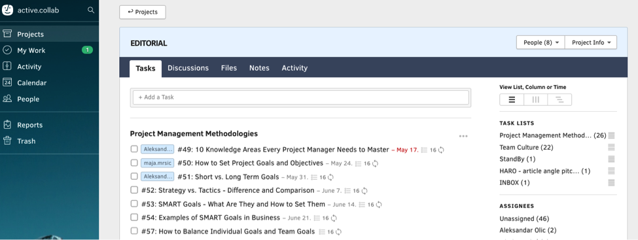Switch to list view icon
The image size is (638, 240).
pyautogui.click(x=512, y=99)
